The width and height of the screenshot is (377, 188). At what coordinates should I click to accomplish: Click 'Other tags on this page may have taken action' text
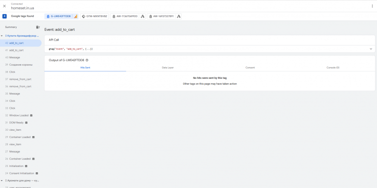pos(210,84)
